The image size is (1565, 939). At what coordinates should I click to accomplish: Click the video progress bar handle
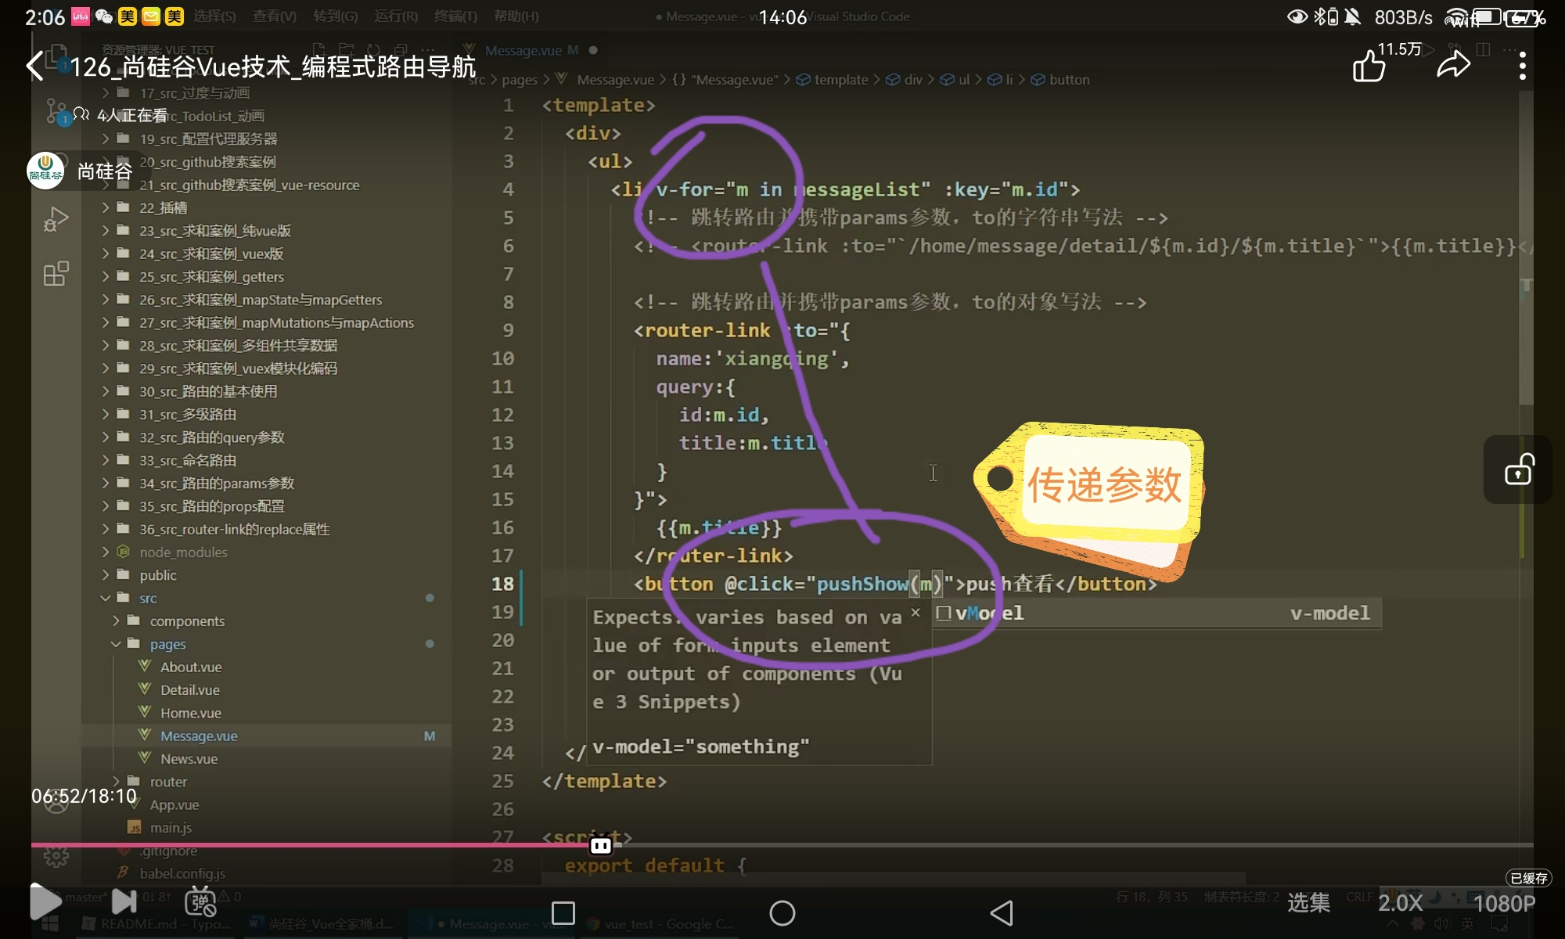point(601,845)
